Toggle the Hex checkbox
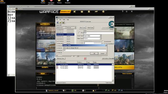 click(79, 33)
